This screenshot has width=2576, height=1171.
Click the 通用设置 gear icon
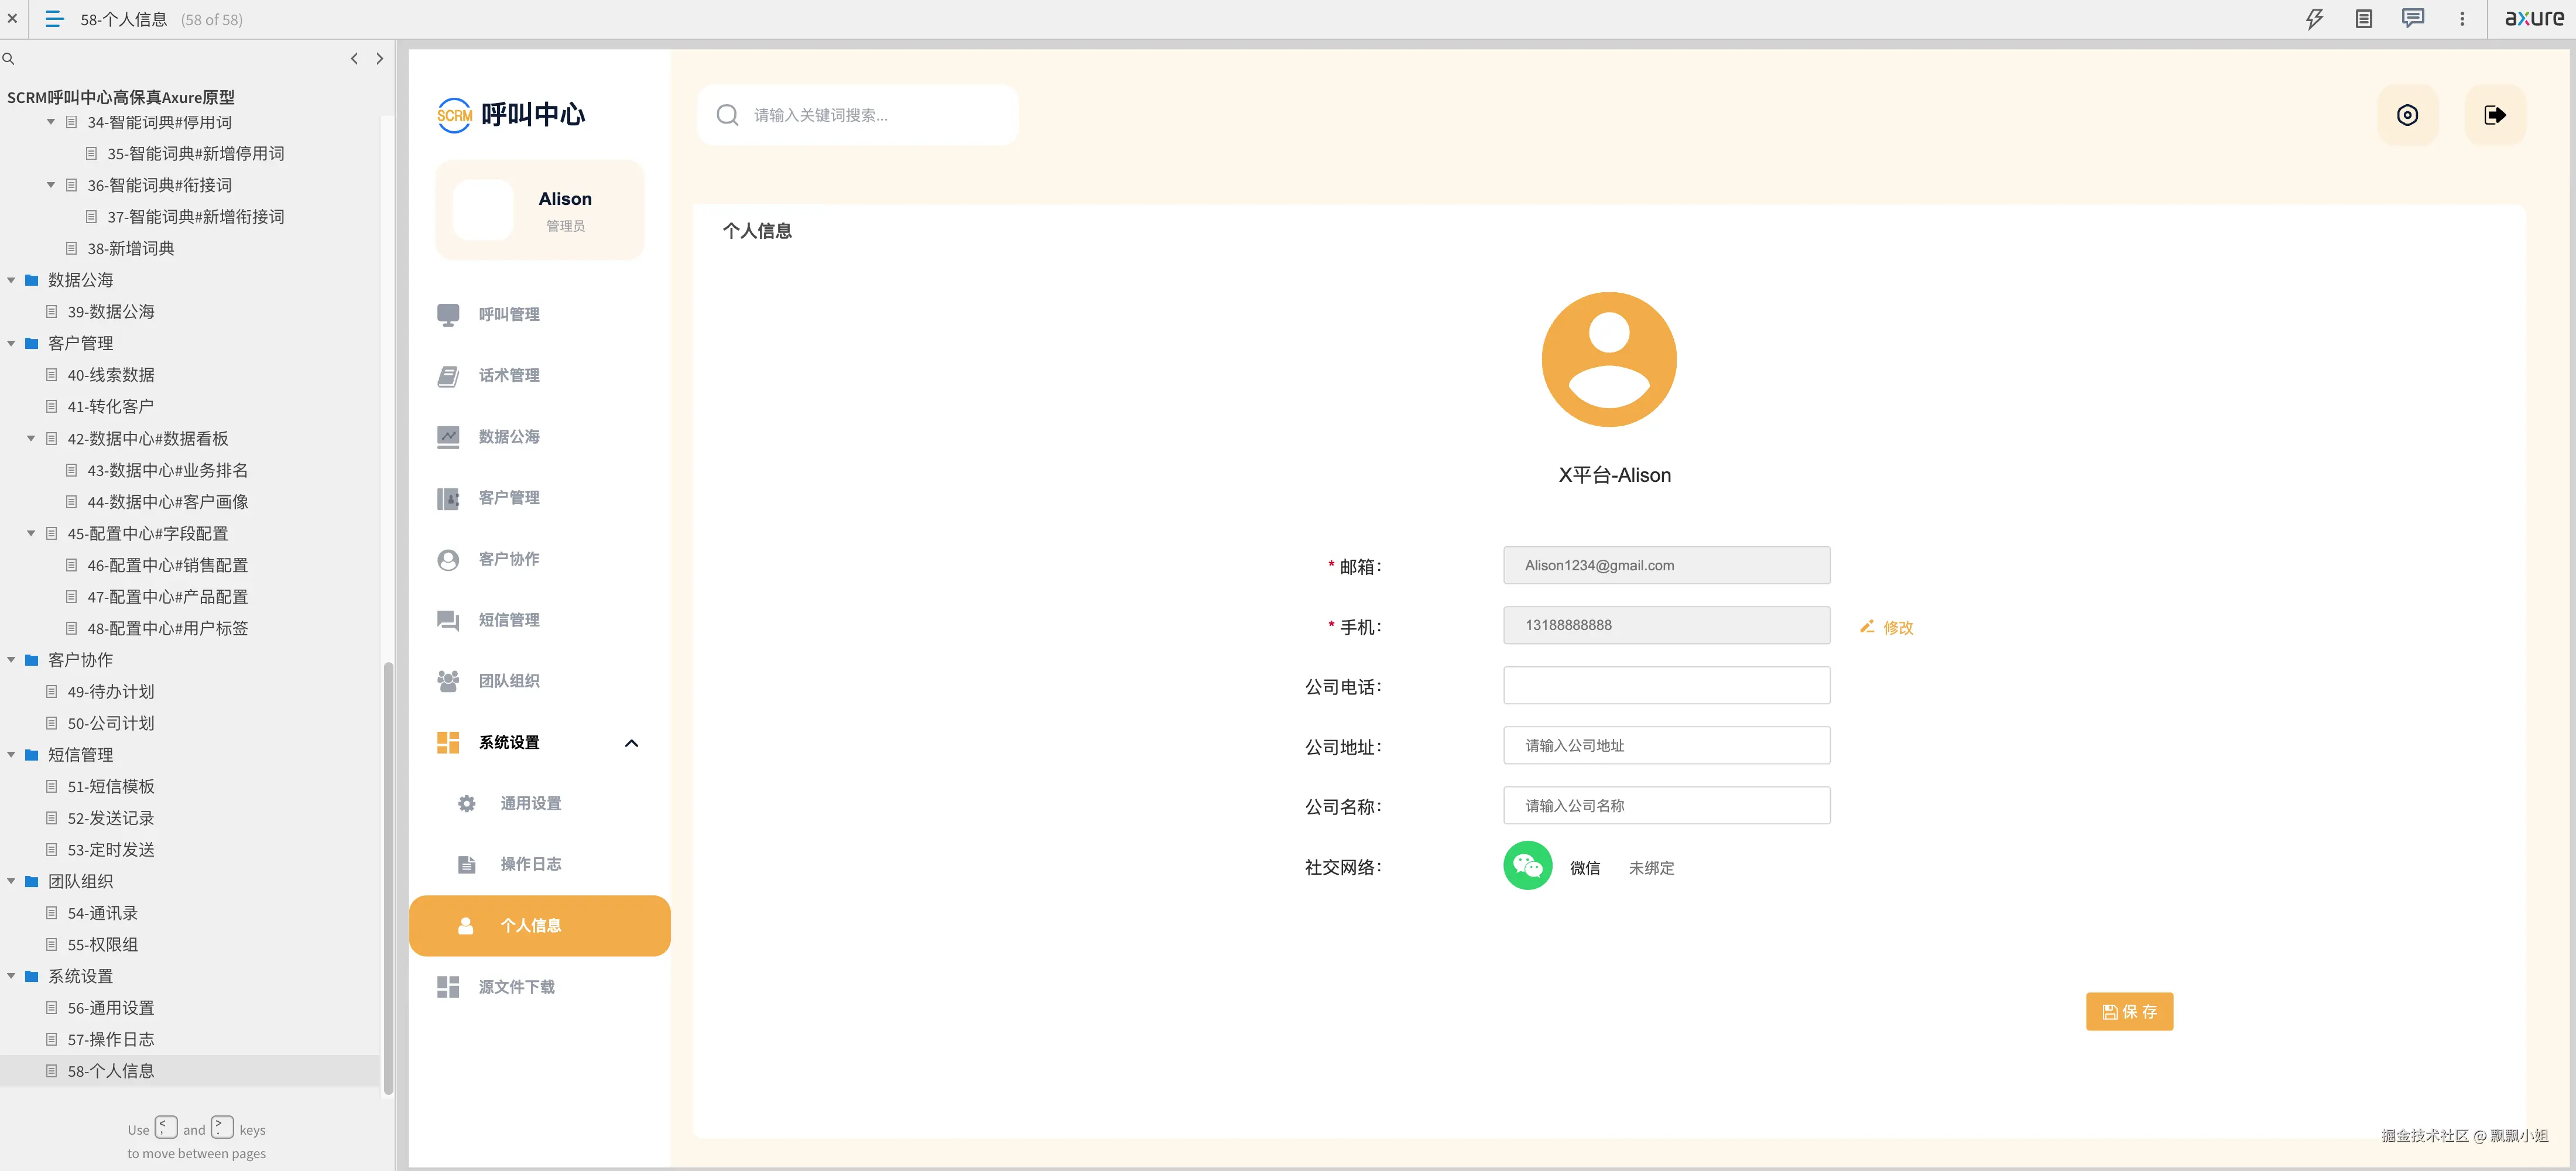point(466,802)
